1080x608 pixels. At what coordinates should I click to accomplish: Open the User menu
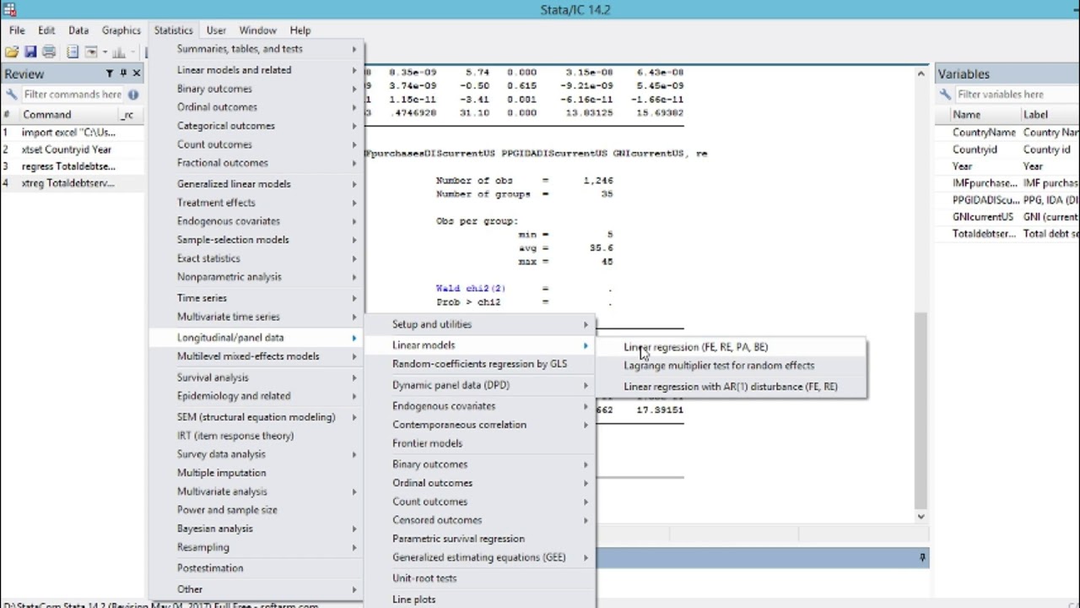click(x=216, y=30)
